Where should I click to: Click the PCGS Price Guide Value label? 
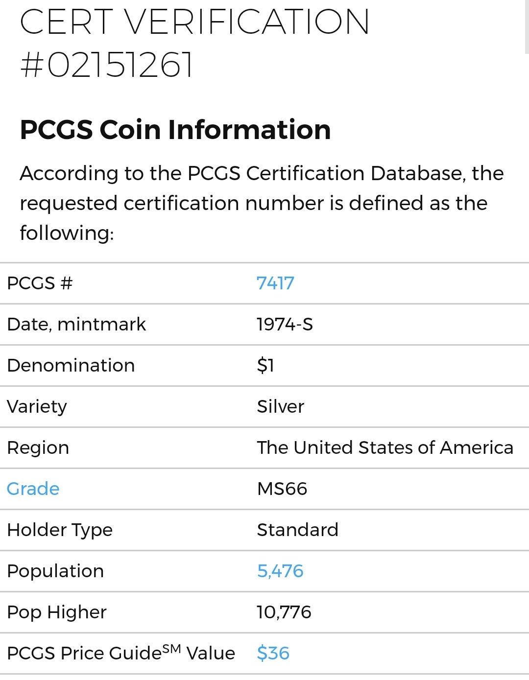coord(121,653)
